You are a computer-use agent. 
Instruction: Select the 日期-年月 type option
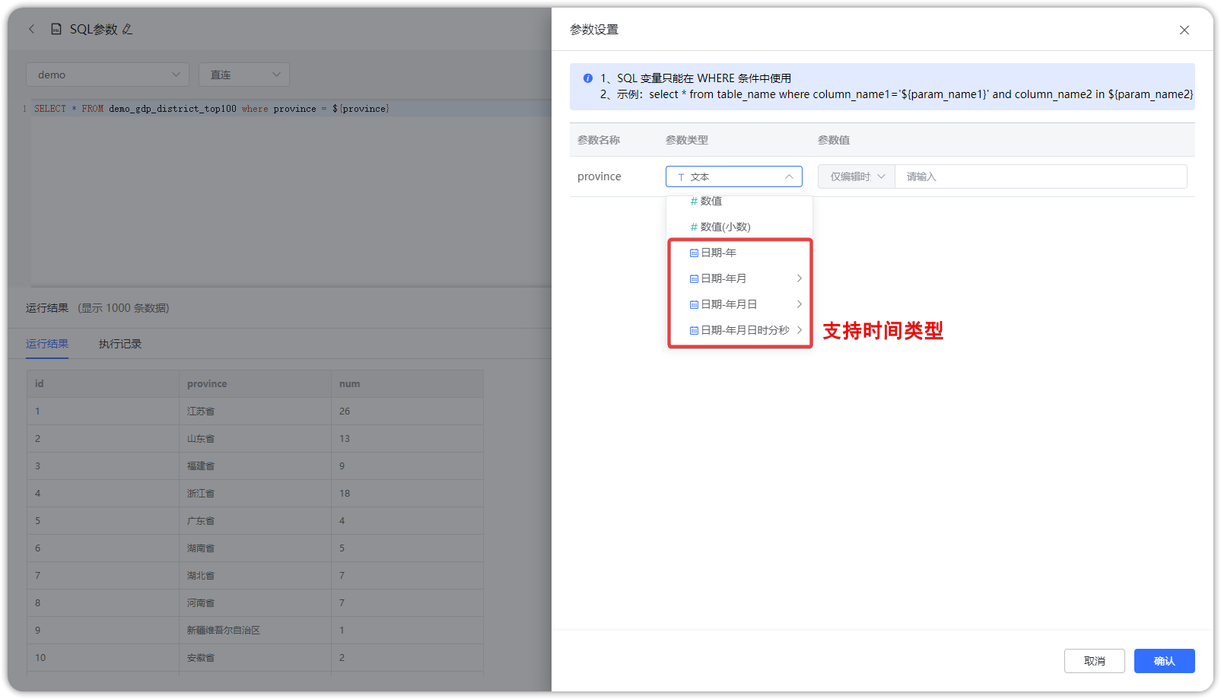[x=739, y=278]
